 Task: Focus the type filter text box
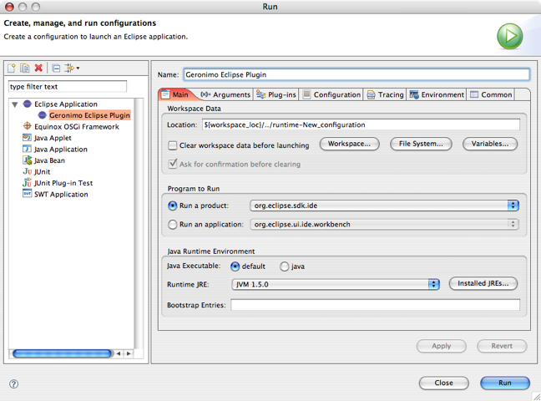pyautogui.click(x=68, y=86)
